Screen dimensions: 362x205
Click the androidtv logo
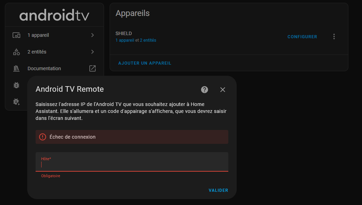54,15
